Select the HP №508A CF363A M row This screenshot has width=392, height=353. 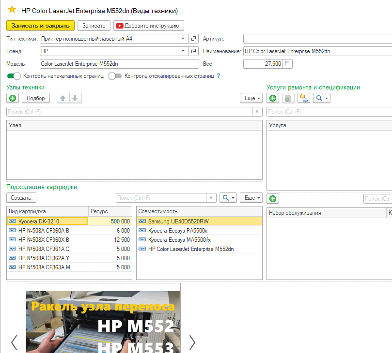click(x=69, y=267)
